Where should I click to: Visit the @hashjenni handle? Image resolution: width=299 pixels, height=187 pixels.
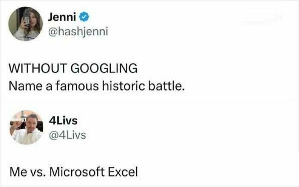pos(76,31)
